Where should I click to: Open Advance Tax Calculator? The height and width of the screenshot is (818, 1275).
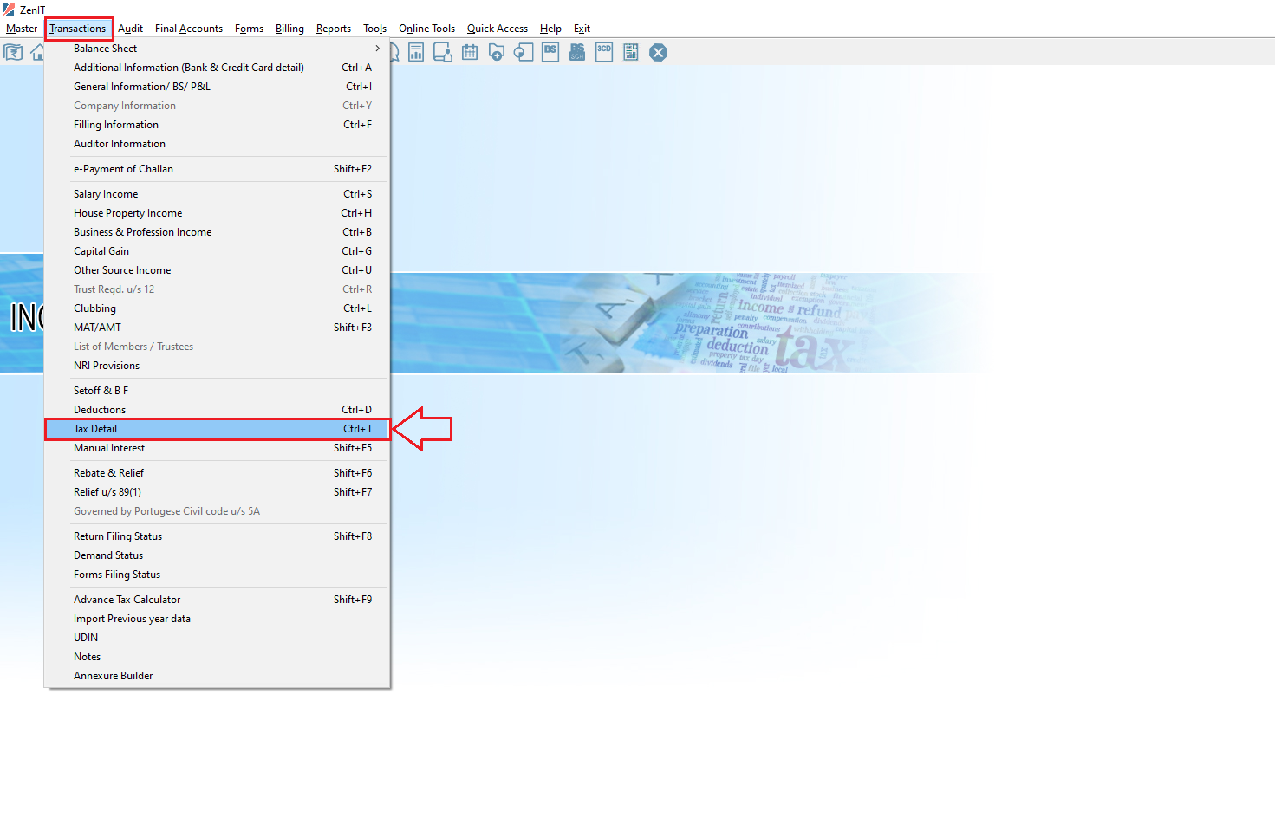coord(217,600)
